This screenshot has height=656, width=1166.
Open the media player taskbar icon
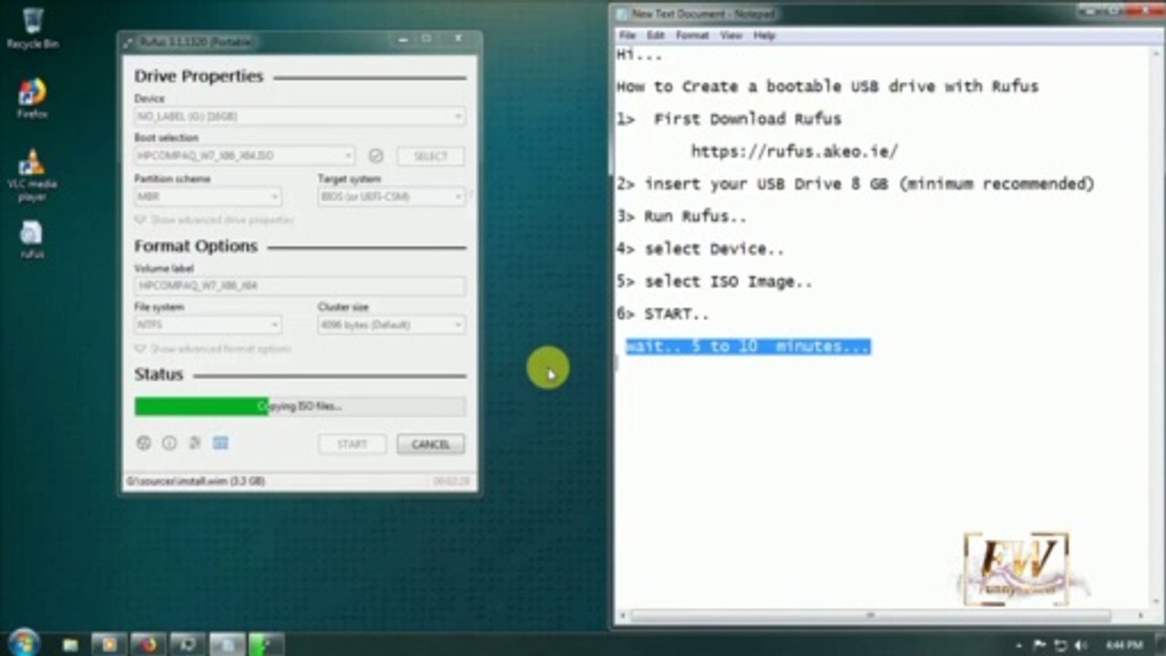click(108, 644)
